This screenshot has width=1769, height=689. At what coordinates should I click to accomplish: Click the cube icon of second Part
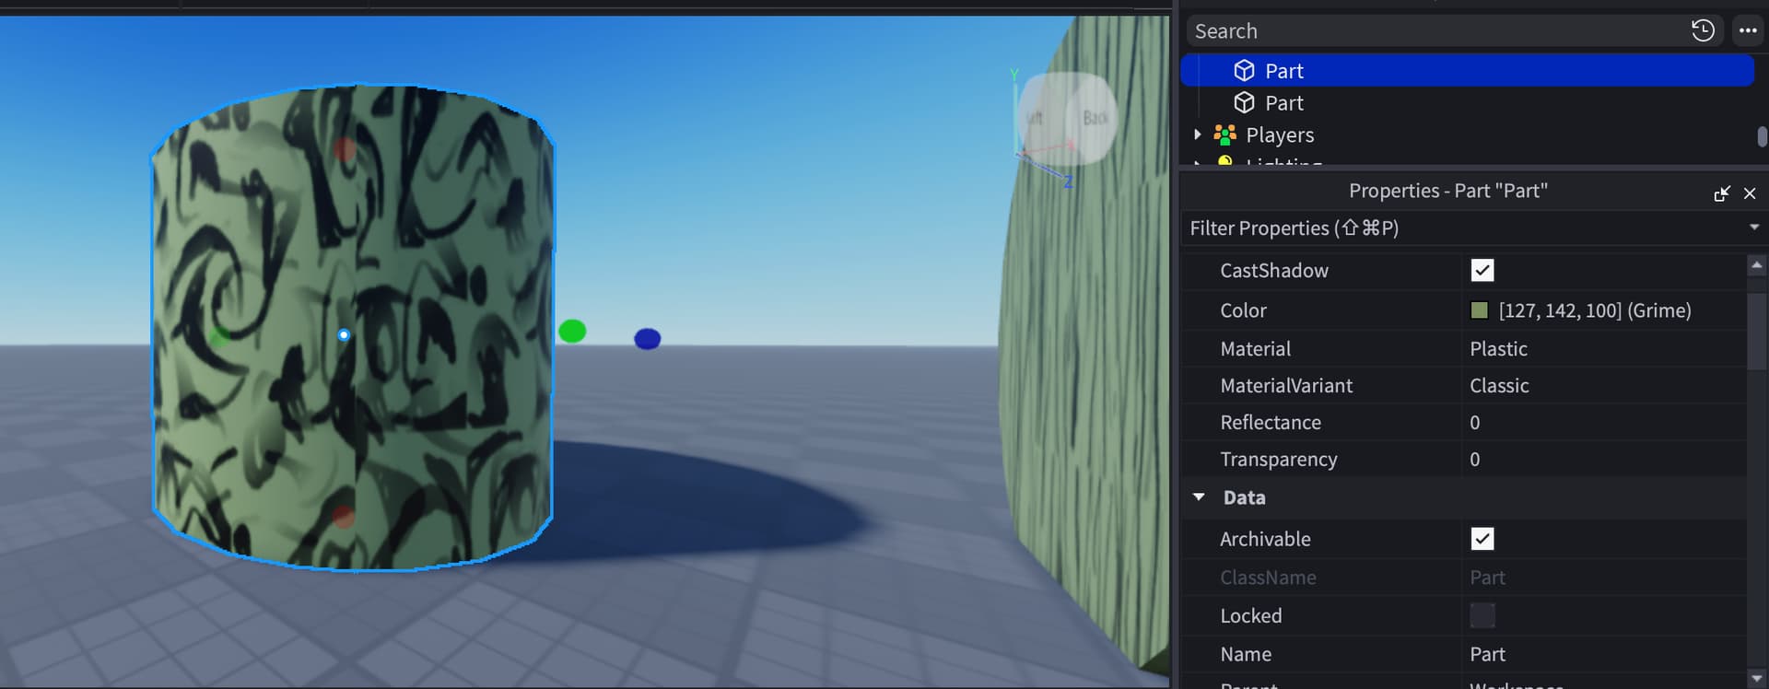coord(1245,102)
